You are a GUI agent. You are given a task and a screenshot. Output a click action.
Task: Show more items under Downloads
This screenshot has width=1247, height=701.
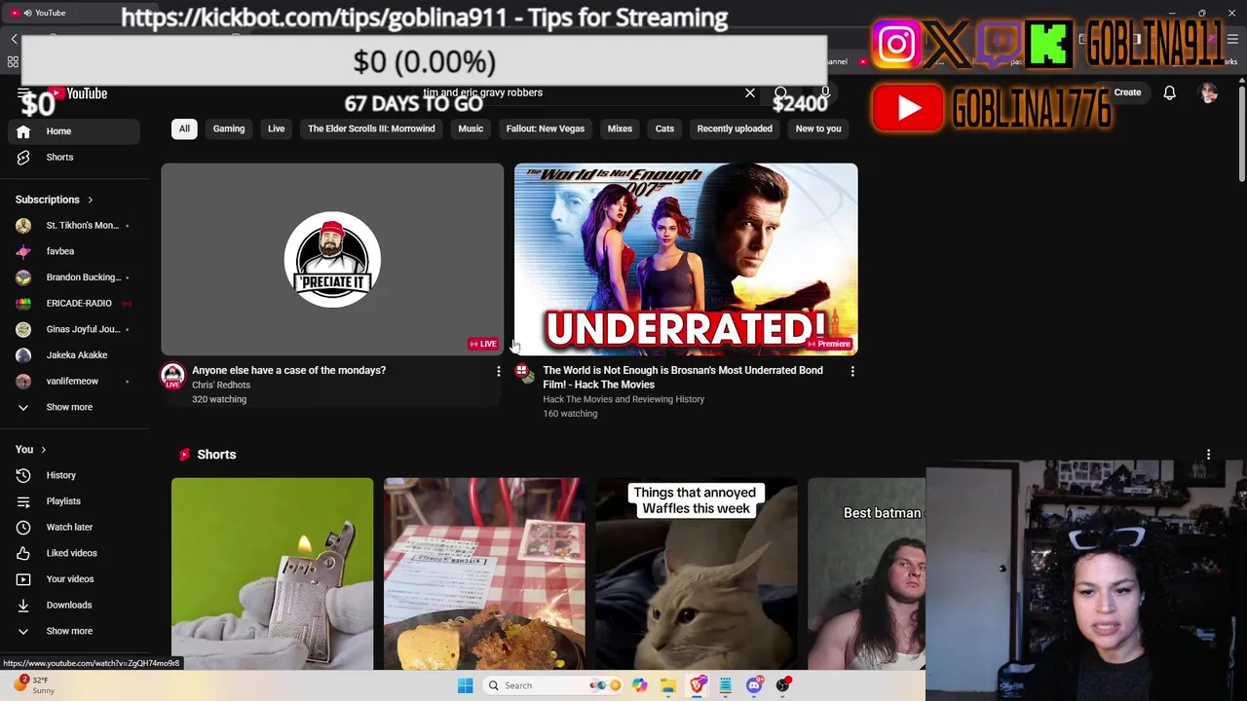pos(69,631)
